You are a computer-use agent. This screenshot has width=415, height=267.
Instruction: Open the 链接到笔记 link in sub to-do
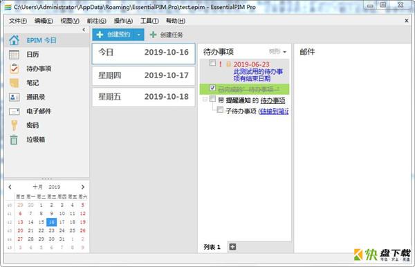pos(274,111)
